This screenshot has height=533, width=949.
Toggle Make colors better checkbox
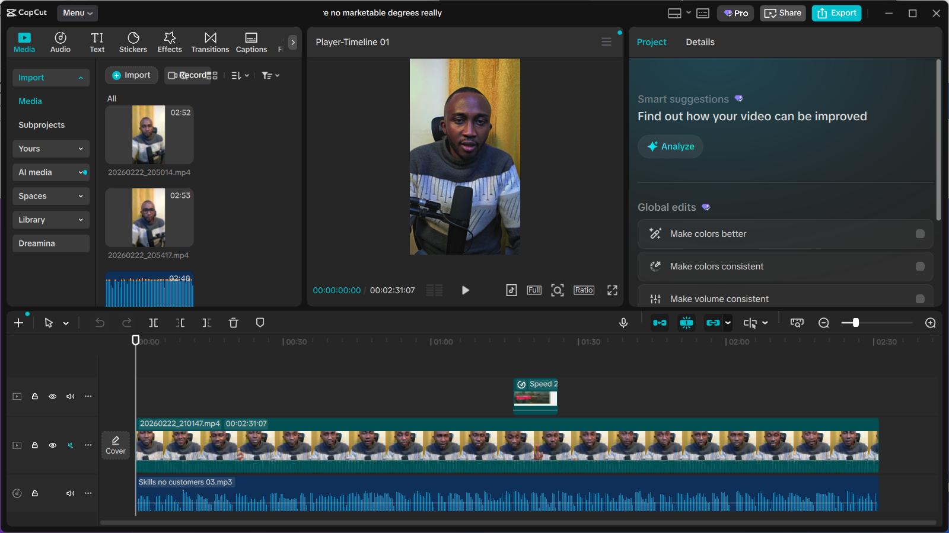click(920, 234)
